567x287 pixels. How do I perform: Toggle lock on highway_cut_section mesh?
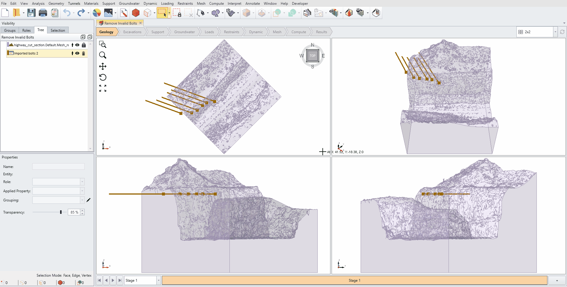click(x=84, y=45)
